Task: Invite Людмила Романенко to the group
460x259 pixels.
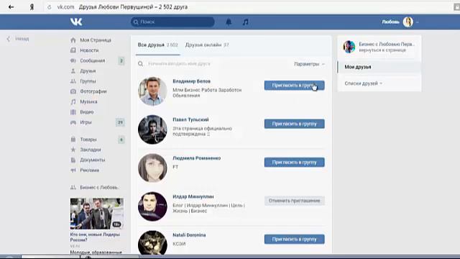Action: pyautogui.click(x=294, y=163)
